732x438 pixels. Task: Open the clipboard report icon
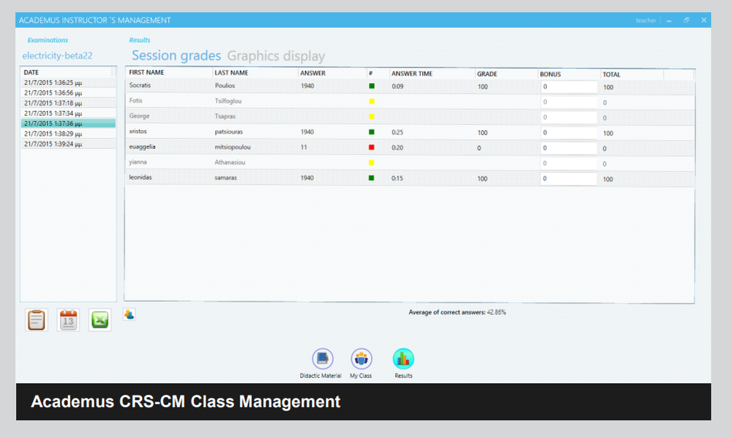point(37,320)
